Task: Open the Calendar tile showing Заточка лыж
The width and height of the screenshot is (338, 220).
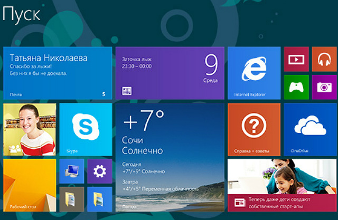Action: [170, 73]
